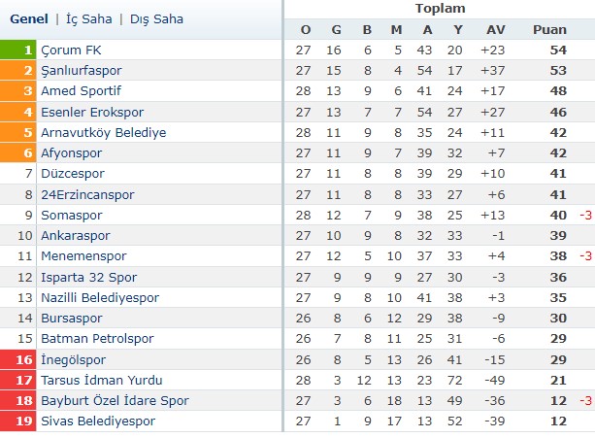Select Esenler Erokspor in the table
Viewport: 595px width, 438px height.
[92, 112]
